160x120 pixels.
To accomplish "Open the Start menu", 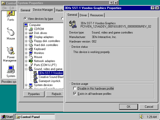I will coord(7,117).
